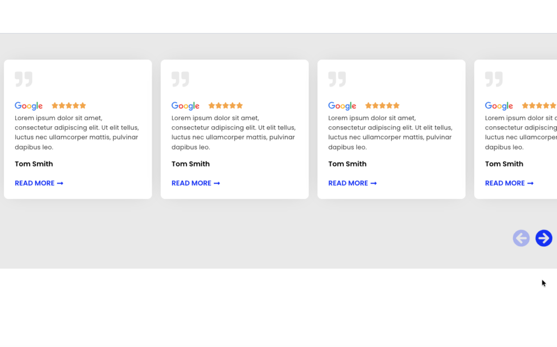Click the next slide arrow button
Screen dimensions: 557x347
pyautogui.click(x=543, y=238)
